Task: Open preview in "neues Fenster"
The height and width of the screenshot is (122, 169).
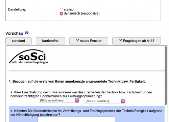Action: coord(89,41)
